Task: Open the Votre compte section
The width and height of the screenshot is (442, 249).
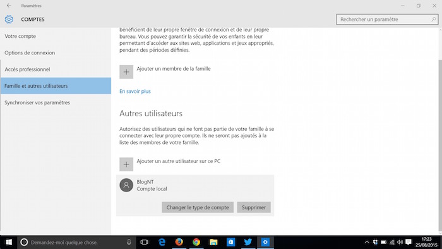Action: (56, 36)
